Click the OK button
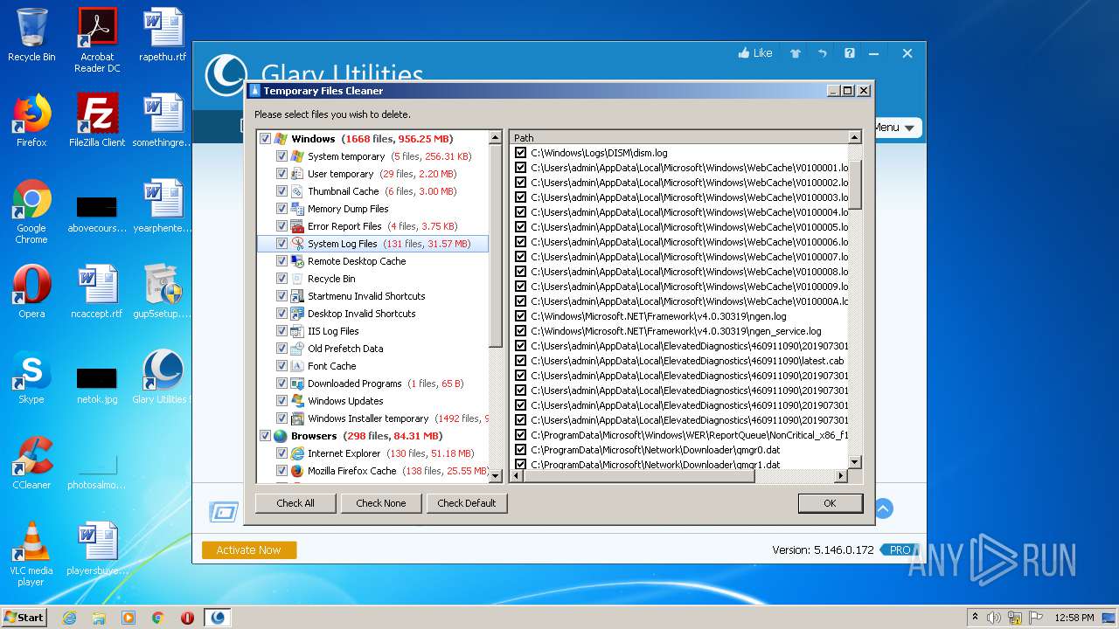The height and width of the screenshot is (629, 1119). pos(830,503)
